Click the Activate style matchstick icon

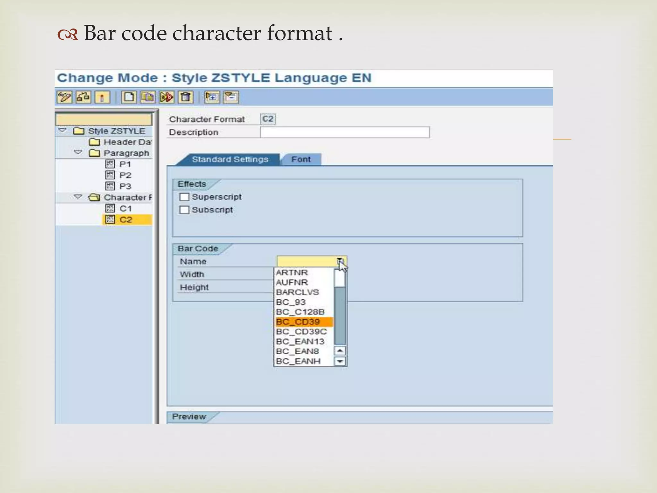(102, 97)
